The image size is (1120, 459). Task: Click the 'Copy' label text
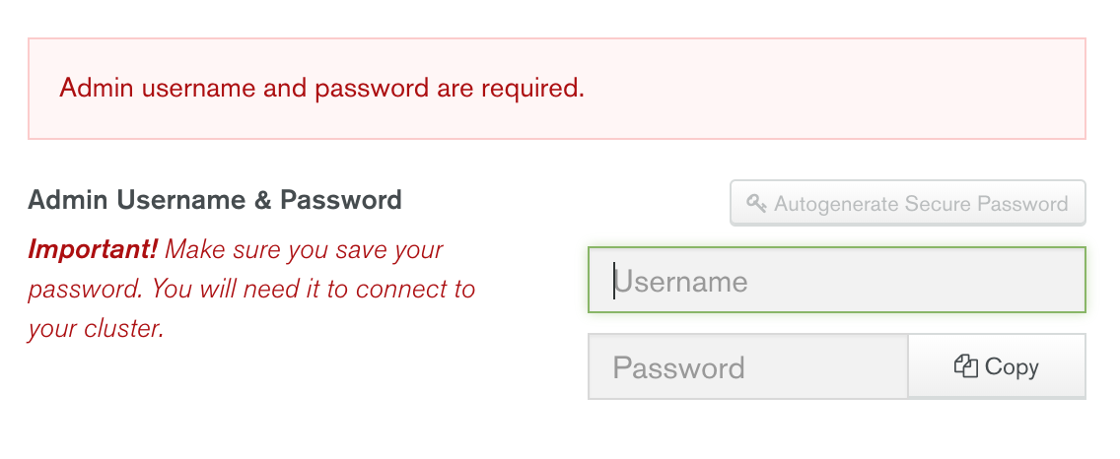(x=1012, y=366)
